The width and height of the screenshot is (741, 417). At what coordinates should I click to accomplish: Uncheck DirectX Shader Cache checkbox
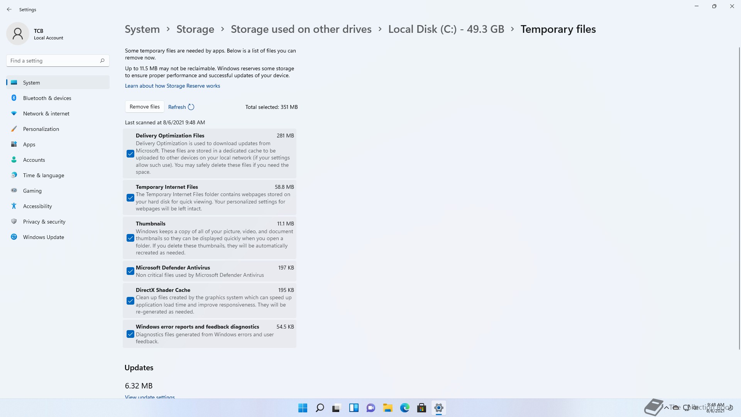130,301
